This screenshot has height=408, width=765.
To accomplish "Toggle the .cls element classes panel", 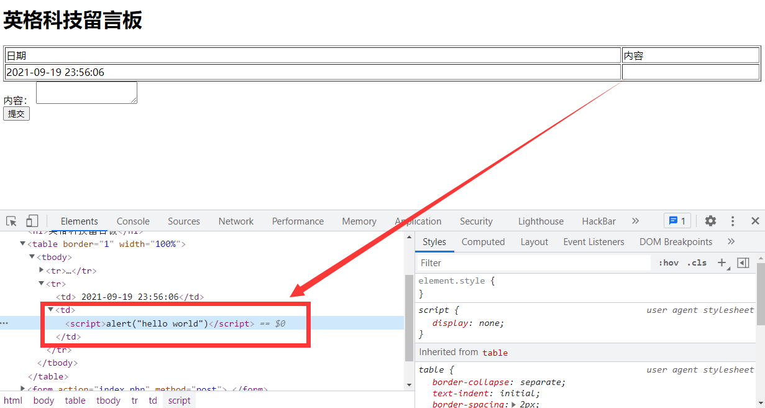I will tap(697, 262).
